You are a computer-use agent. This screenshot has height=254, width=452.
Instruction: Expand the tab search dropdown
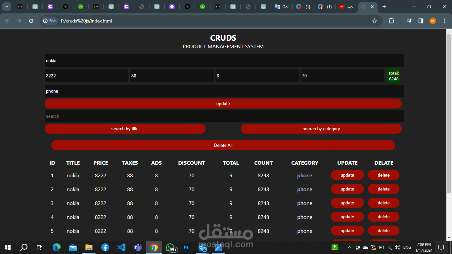point(6,7)
